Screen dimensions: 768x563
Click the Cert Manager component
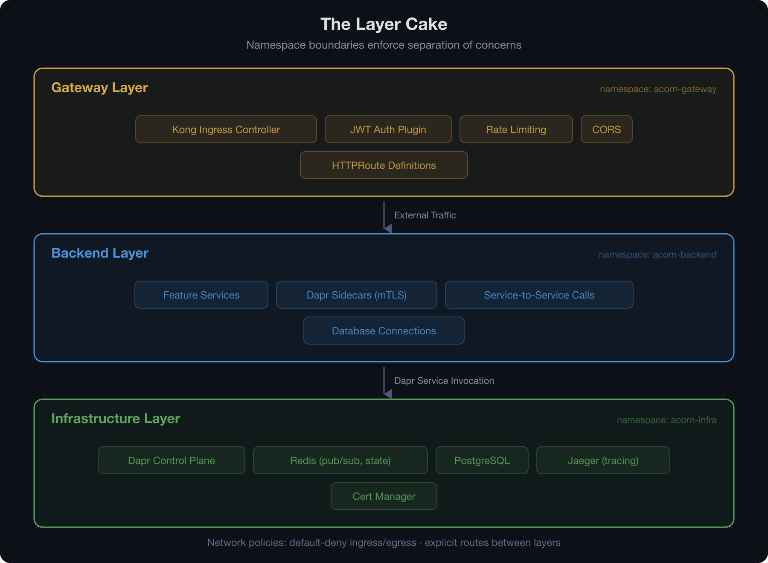(383, 496)
